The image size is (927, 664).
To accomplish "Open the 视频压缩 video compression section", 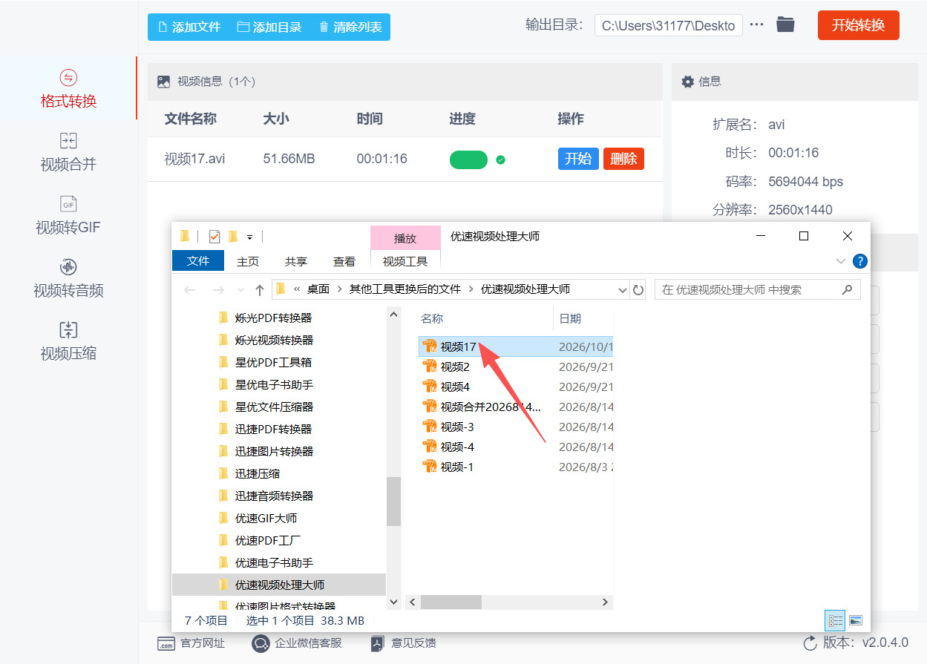I will pos(68,341).
